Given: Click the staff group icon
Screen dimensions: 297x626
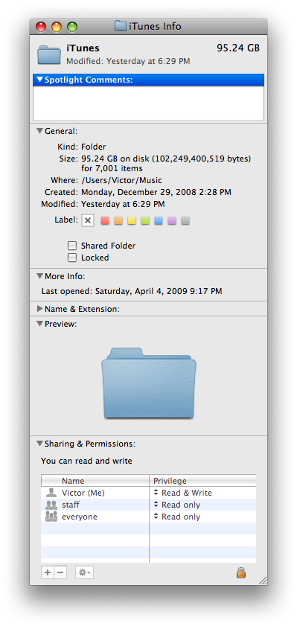Looking at the screenshot, I should [x=51, y=505].
